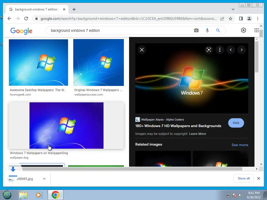Show previous image in preview panel
Screen dimensions: 267x200
point(231,50)
